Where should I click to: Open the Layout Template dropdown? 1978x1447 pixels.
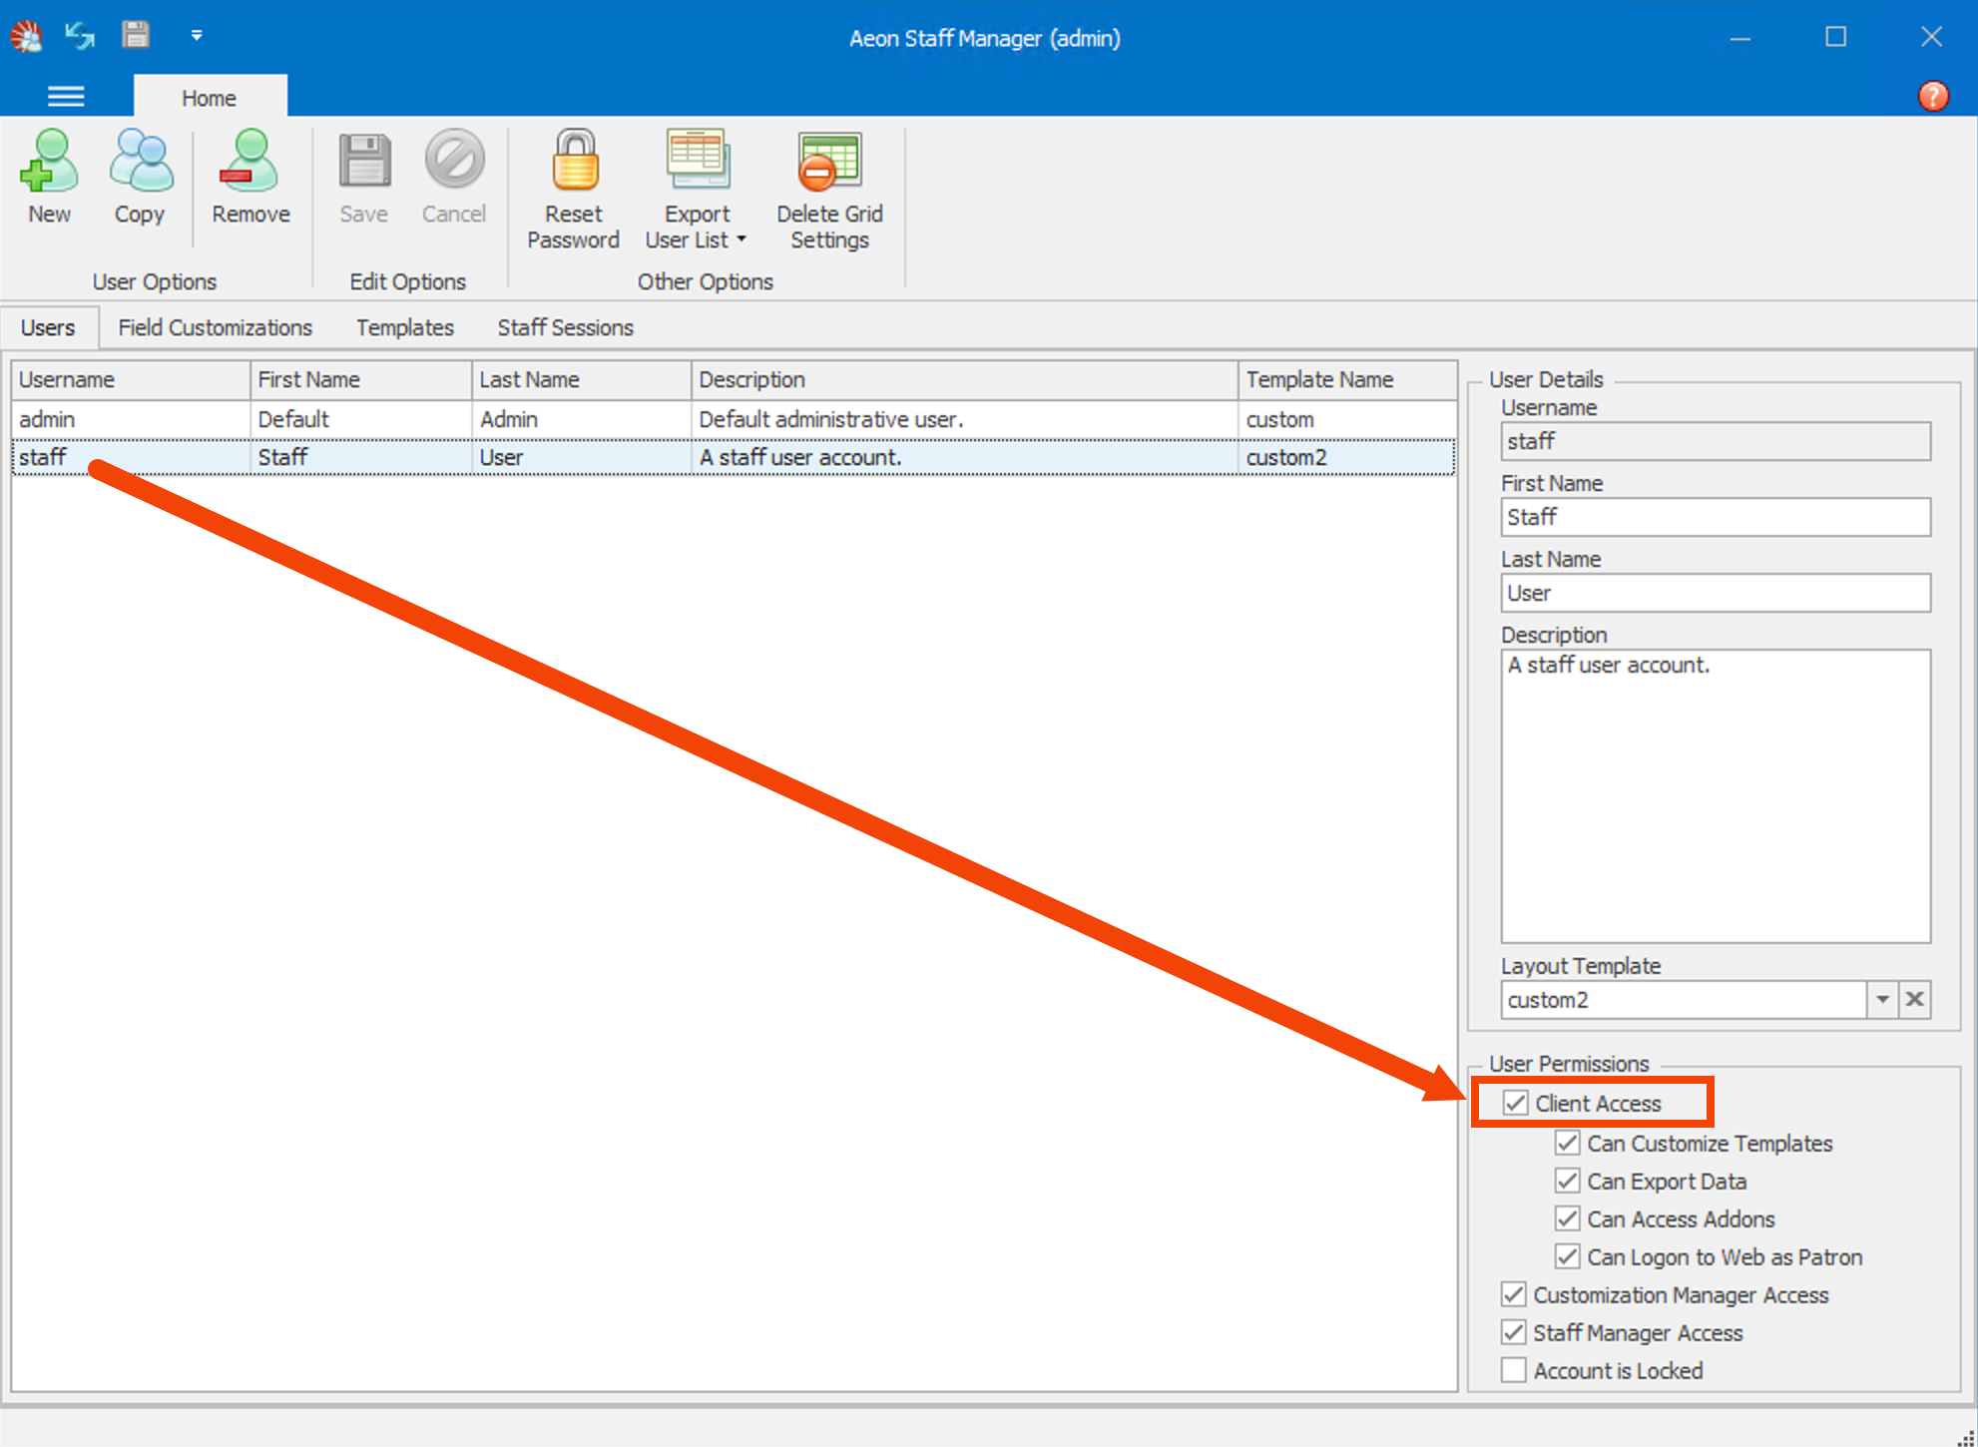(1882, 999)
